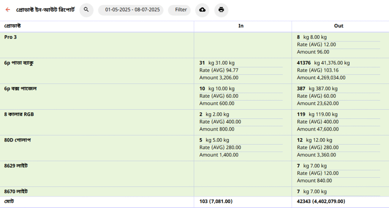
Task: Click Amount 23,620.00 value
Action: 318,104
